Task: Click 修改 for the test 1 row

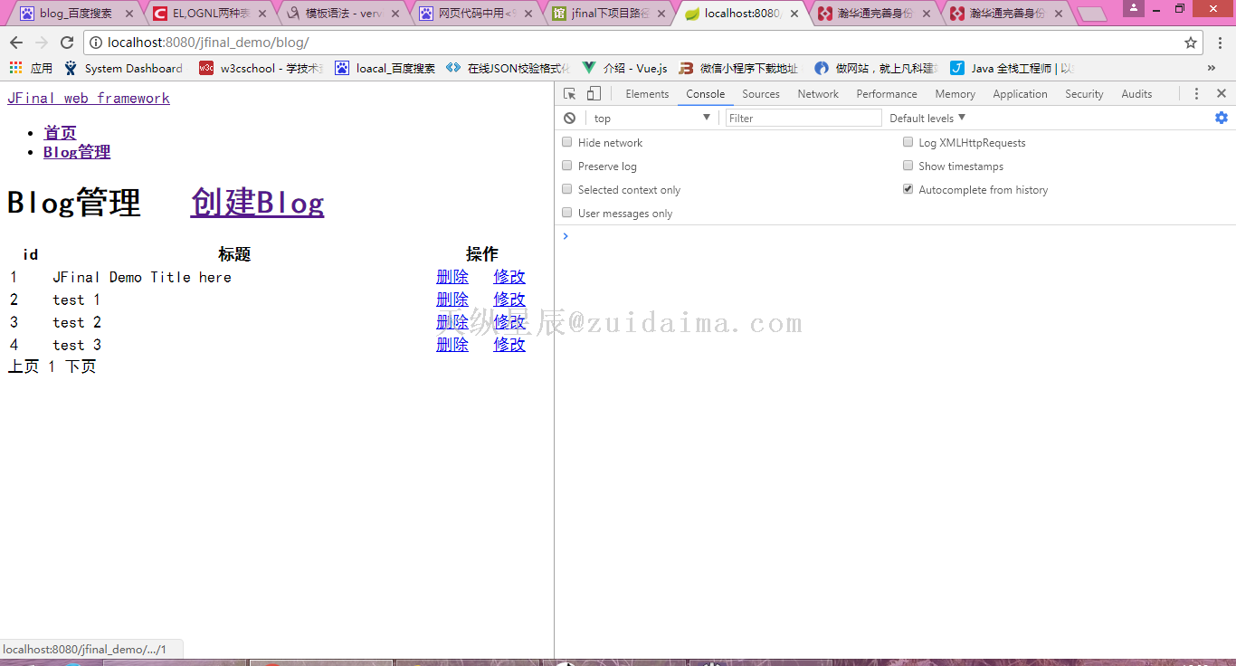Action: (509, 300)
